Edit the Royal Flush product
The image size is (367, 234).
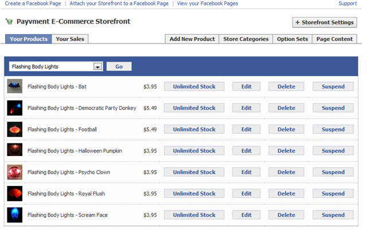click(246, 193)
